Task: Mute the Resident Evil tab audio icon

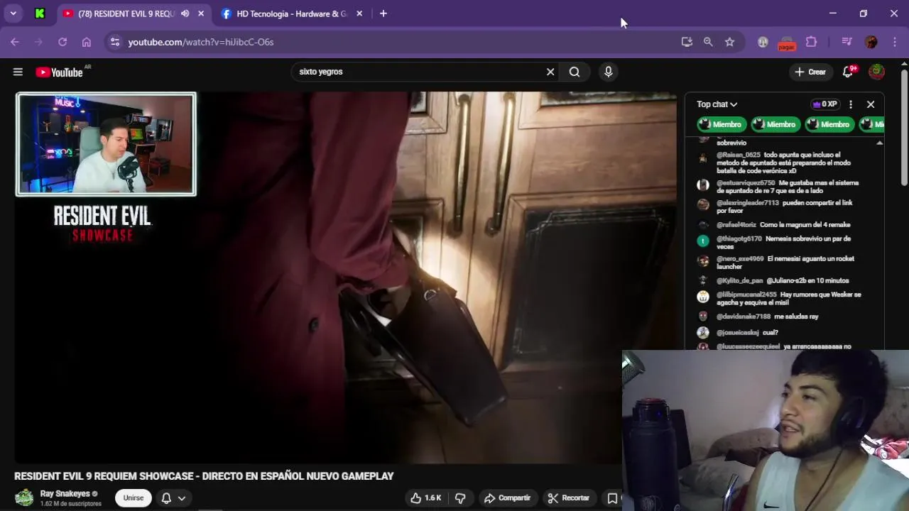Action: [185, 13]
